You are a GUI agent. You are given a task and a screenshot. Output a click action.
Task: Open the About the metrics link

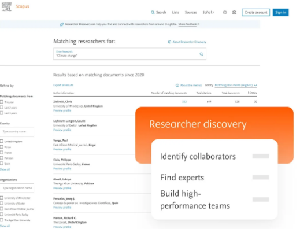coord(191,85)
